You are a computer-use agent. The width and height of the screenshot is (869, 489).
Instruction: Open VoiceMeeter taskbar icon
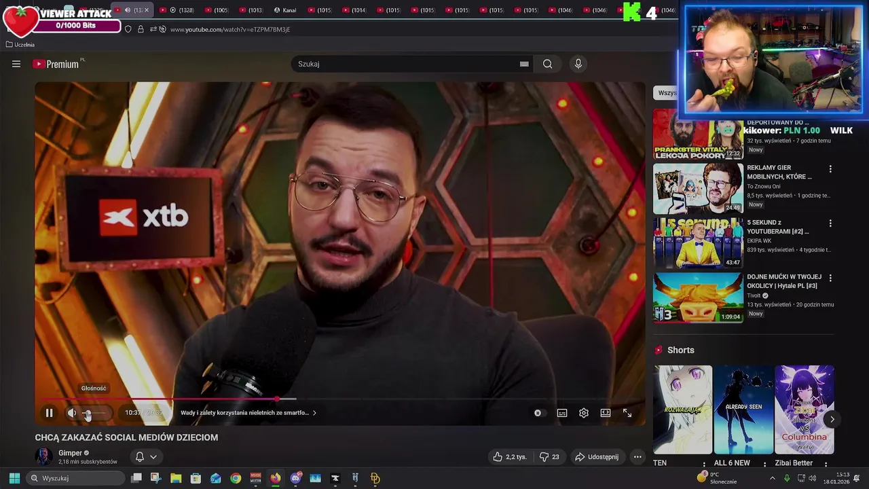coord(255,478)
